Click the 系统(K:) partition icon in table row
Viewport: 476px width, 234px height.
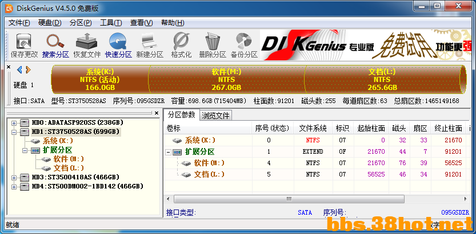177,140
